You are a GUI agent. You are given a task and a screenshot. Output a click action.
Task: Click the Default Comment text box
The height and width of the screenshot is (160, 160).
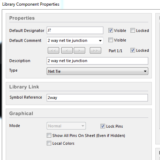tap(73, 40)
